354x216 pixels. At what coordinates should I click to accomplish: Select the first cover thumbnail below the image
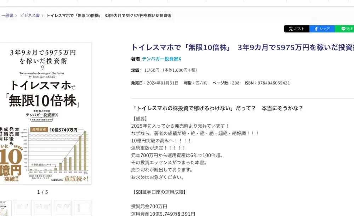pos(5,208)
